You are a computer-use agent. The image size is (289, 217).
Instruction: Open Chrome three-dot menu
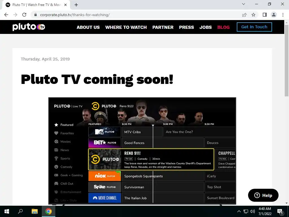coord(283,15)
